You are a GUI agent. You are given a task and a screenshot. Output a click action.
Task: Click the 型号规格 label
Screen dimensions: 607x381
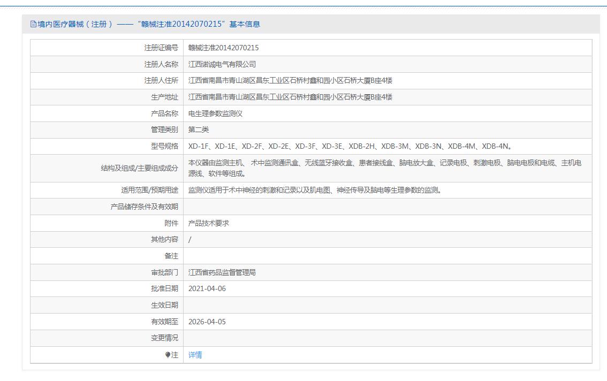tap(164, 147)
